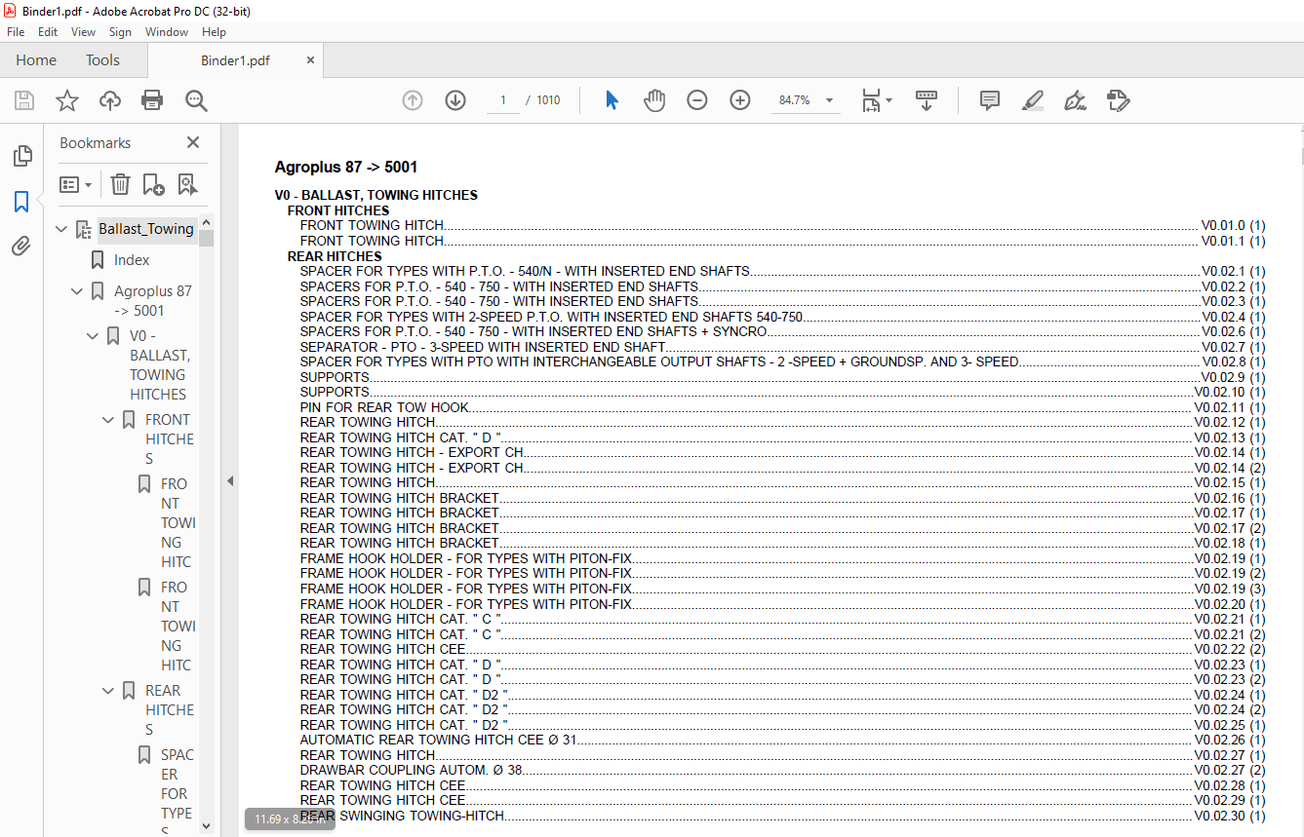The height and width of the screenshot is (837, 1304).
Task: Open the Edit menu
Action: click(48, 32)
